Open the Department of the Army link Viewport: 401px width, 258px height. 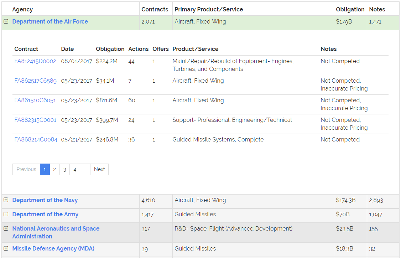tap(45, 215)
